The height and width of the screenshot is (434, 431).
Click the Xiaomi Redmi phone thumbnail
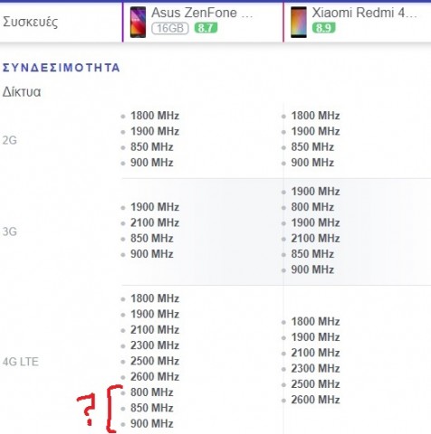(x=299, y=23)
